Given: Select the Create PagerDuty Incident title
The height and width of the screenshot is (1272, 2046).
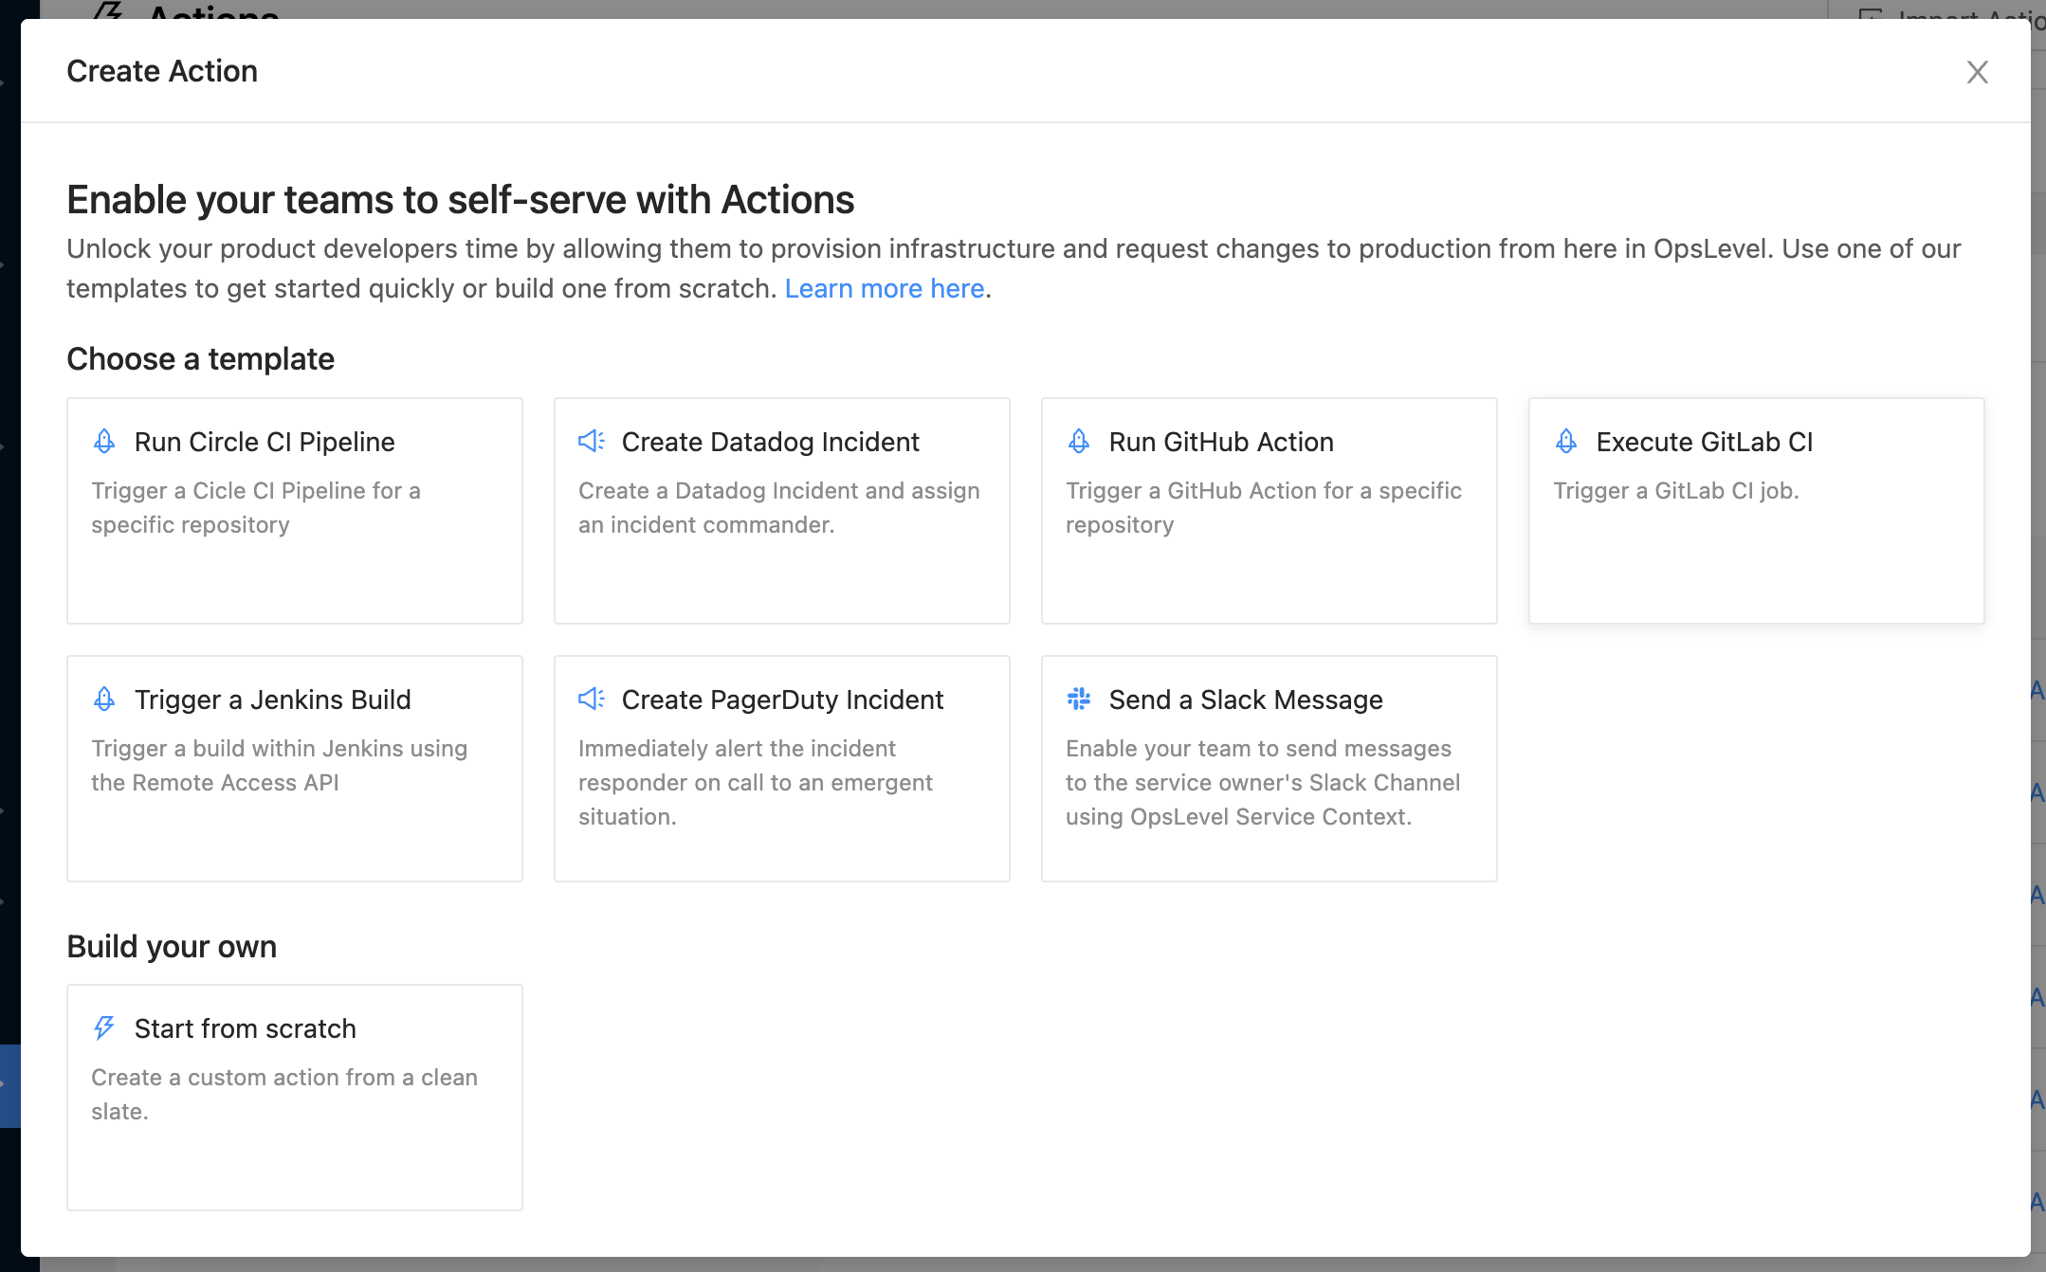Looking at the screenshot, I should pos(782,700).
